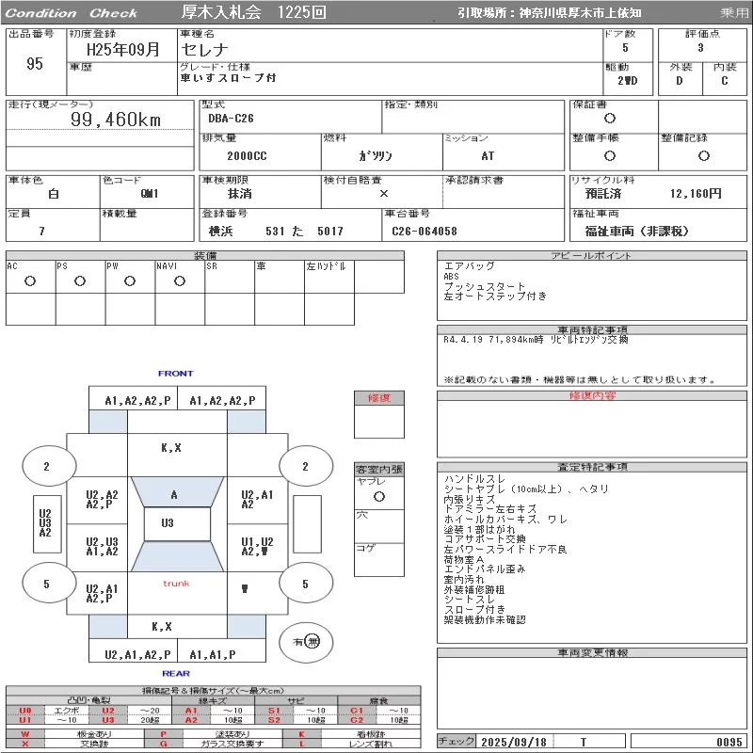
Task: Click the circle mark under AC equipment
Action: coord(30,281)
